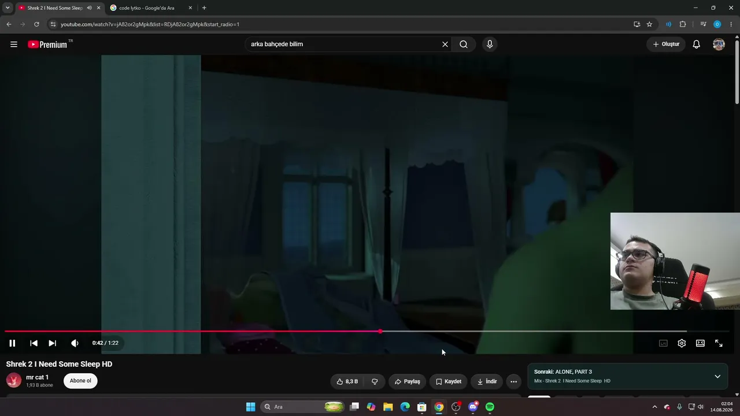The height and width of the screenshot is (416, 740).
Task: Open the Chrome tab search dropdown
Action: coord(8,8)
